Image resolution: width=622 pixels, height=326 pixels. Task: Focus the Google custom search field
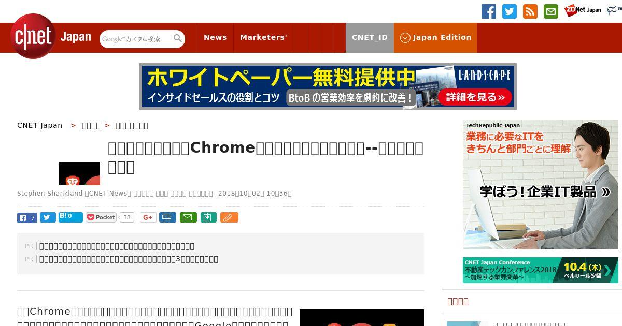point(136,39)
